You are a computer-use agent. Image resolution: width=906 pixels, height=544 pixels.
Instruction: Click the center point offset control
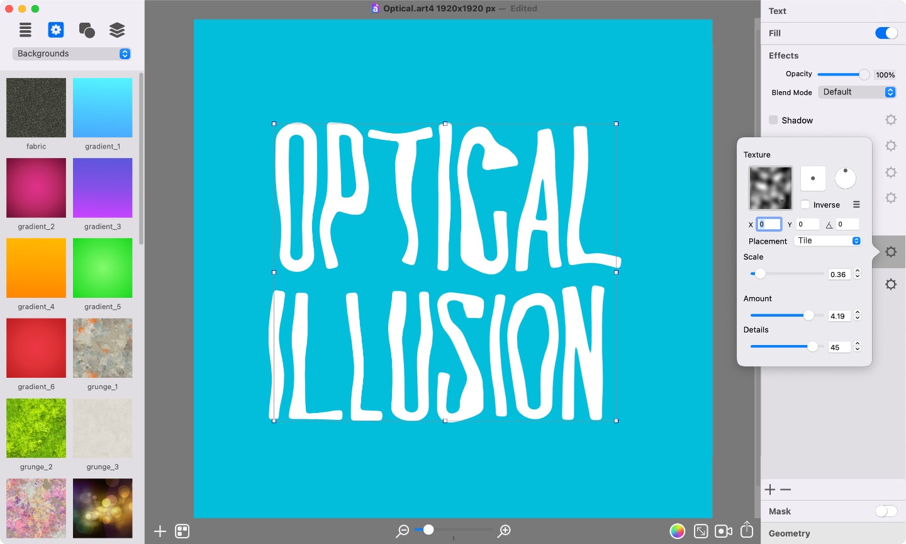point(813,179)
